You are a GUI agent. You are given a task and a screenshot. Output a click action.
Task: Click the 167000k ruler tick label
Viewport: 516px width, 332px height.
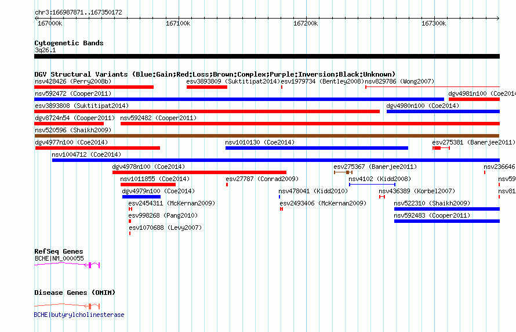point(50,23)
